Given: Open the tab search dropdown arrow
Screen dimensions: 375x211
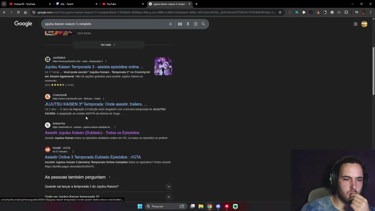Looking at the screenshot, I should click(x=4, y=4).
